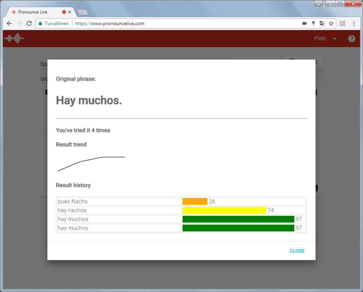Click the browser back arrow

coord(10,23)
